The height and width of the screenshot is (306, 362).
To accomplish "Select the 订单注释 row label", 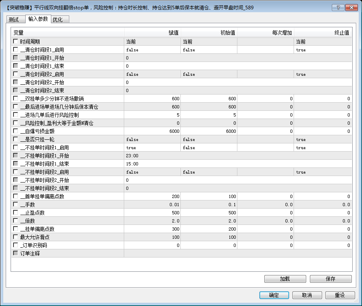I will [30, 253].
